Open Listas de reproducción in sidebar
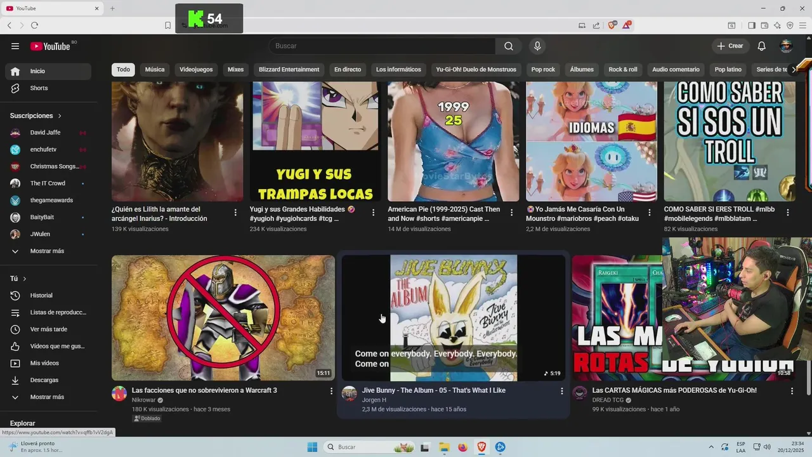The image size is (812, 457). [48, 312]
